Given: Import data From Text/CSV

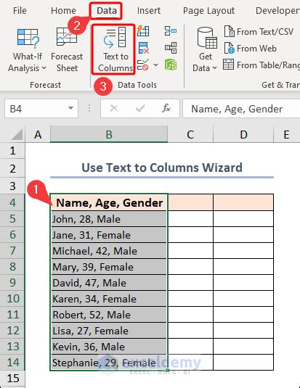Looking at the screenshot, I should (259, 32).
